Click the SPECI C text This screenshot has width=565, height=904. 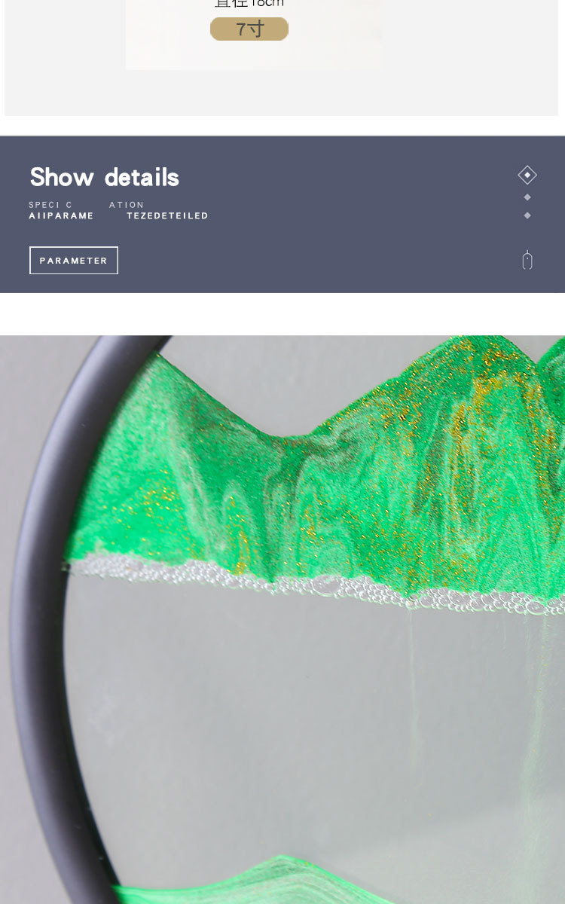click(x=50, y=205)
